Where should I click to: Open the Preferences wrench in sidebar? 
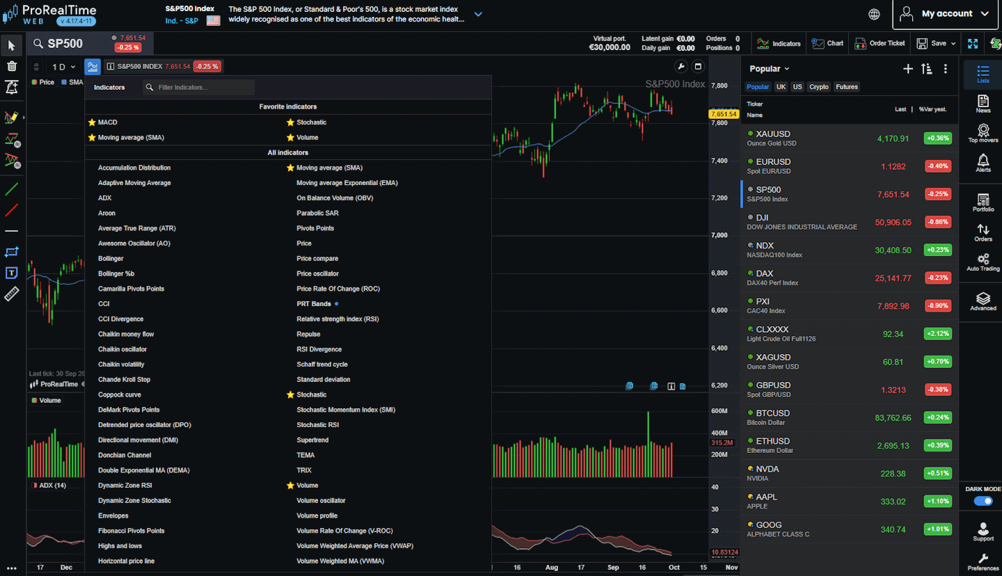point(983,562)
